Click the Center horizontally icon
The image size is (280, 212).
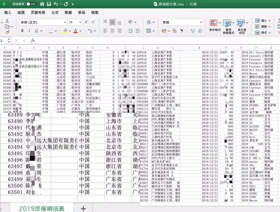pos(112,31)
